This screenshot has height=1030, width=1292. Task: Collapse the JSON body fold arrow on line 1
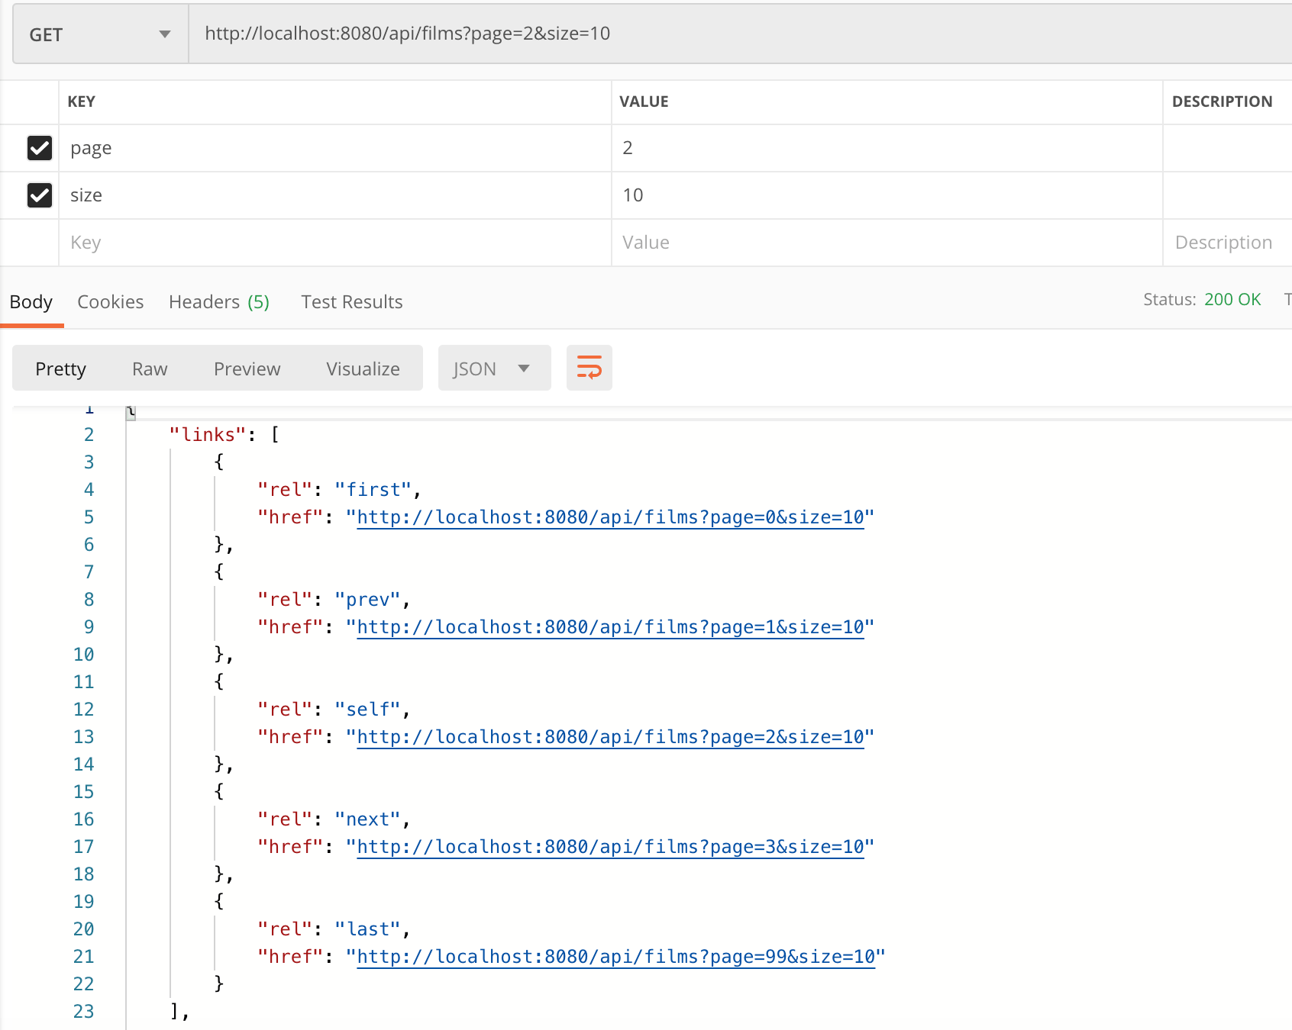(130, 412)
